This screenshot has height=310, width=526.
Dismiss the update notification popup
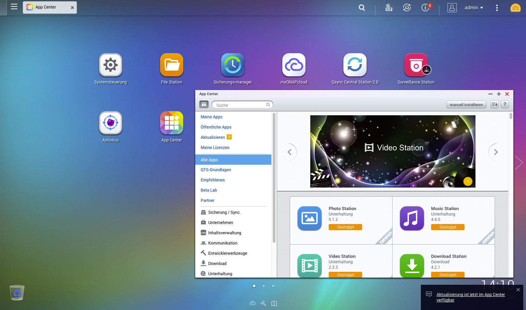point(518,290)
